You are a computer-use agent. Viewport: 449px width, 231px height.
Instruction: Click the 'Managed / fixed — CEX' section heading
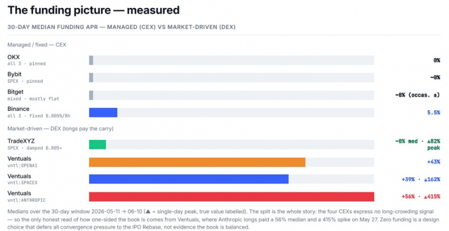[x=37, y=45]
